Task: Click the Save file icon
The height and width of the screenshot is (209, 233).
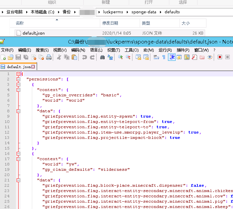Action: (18, 57)
